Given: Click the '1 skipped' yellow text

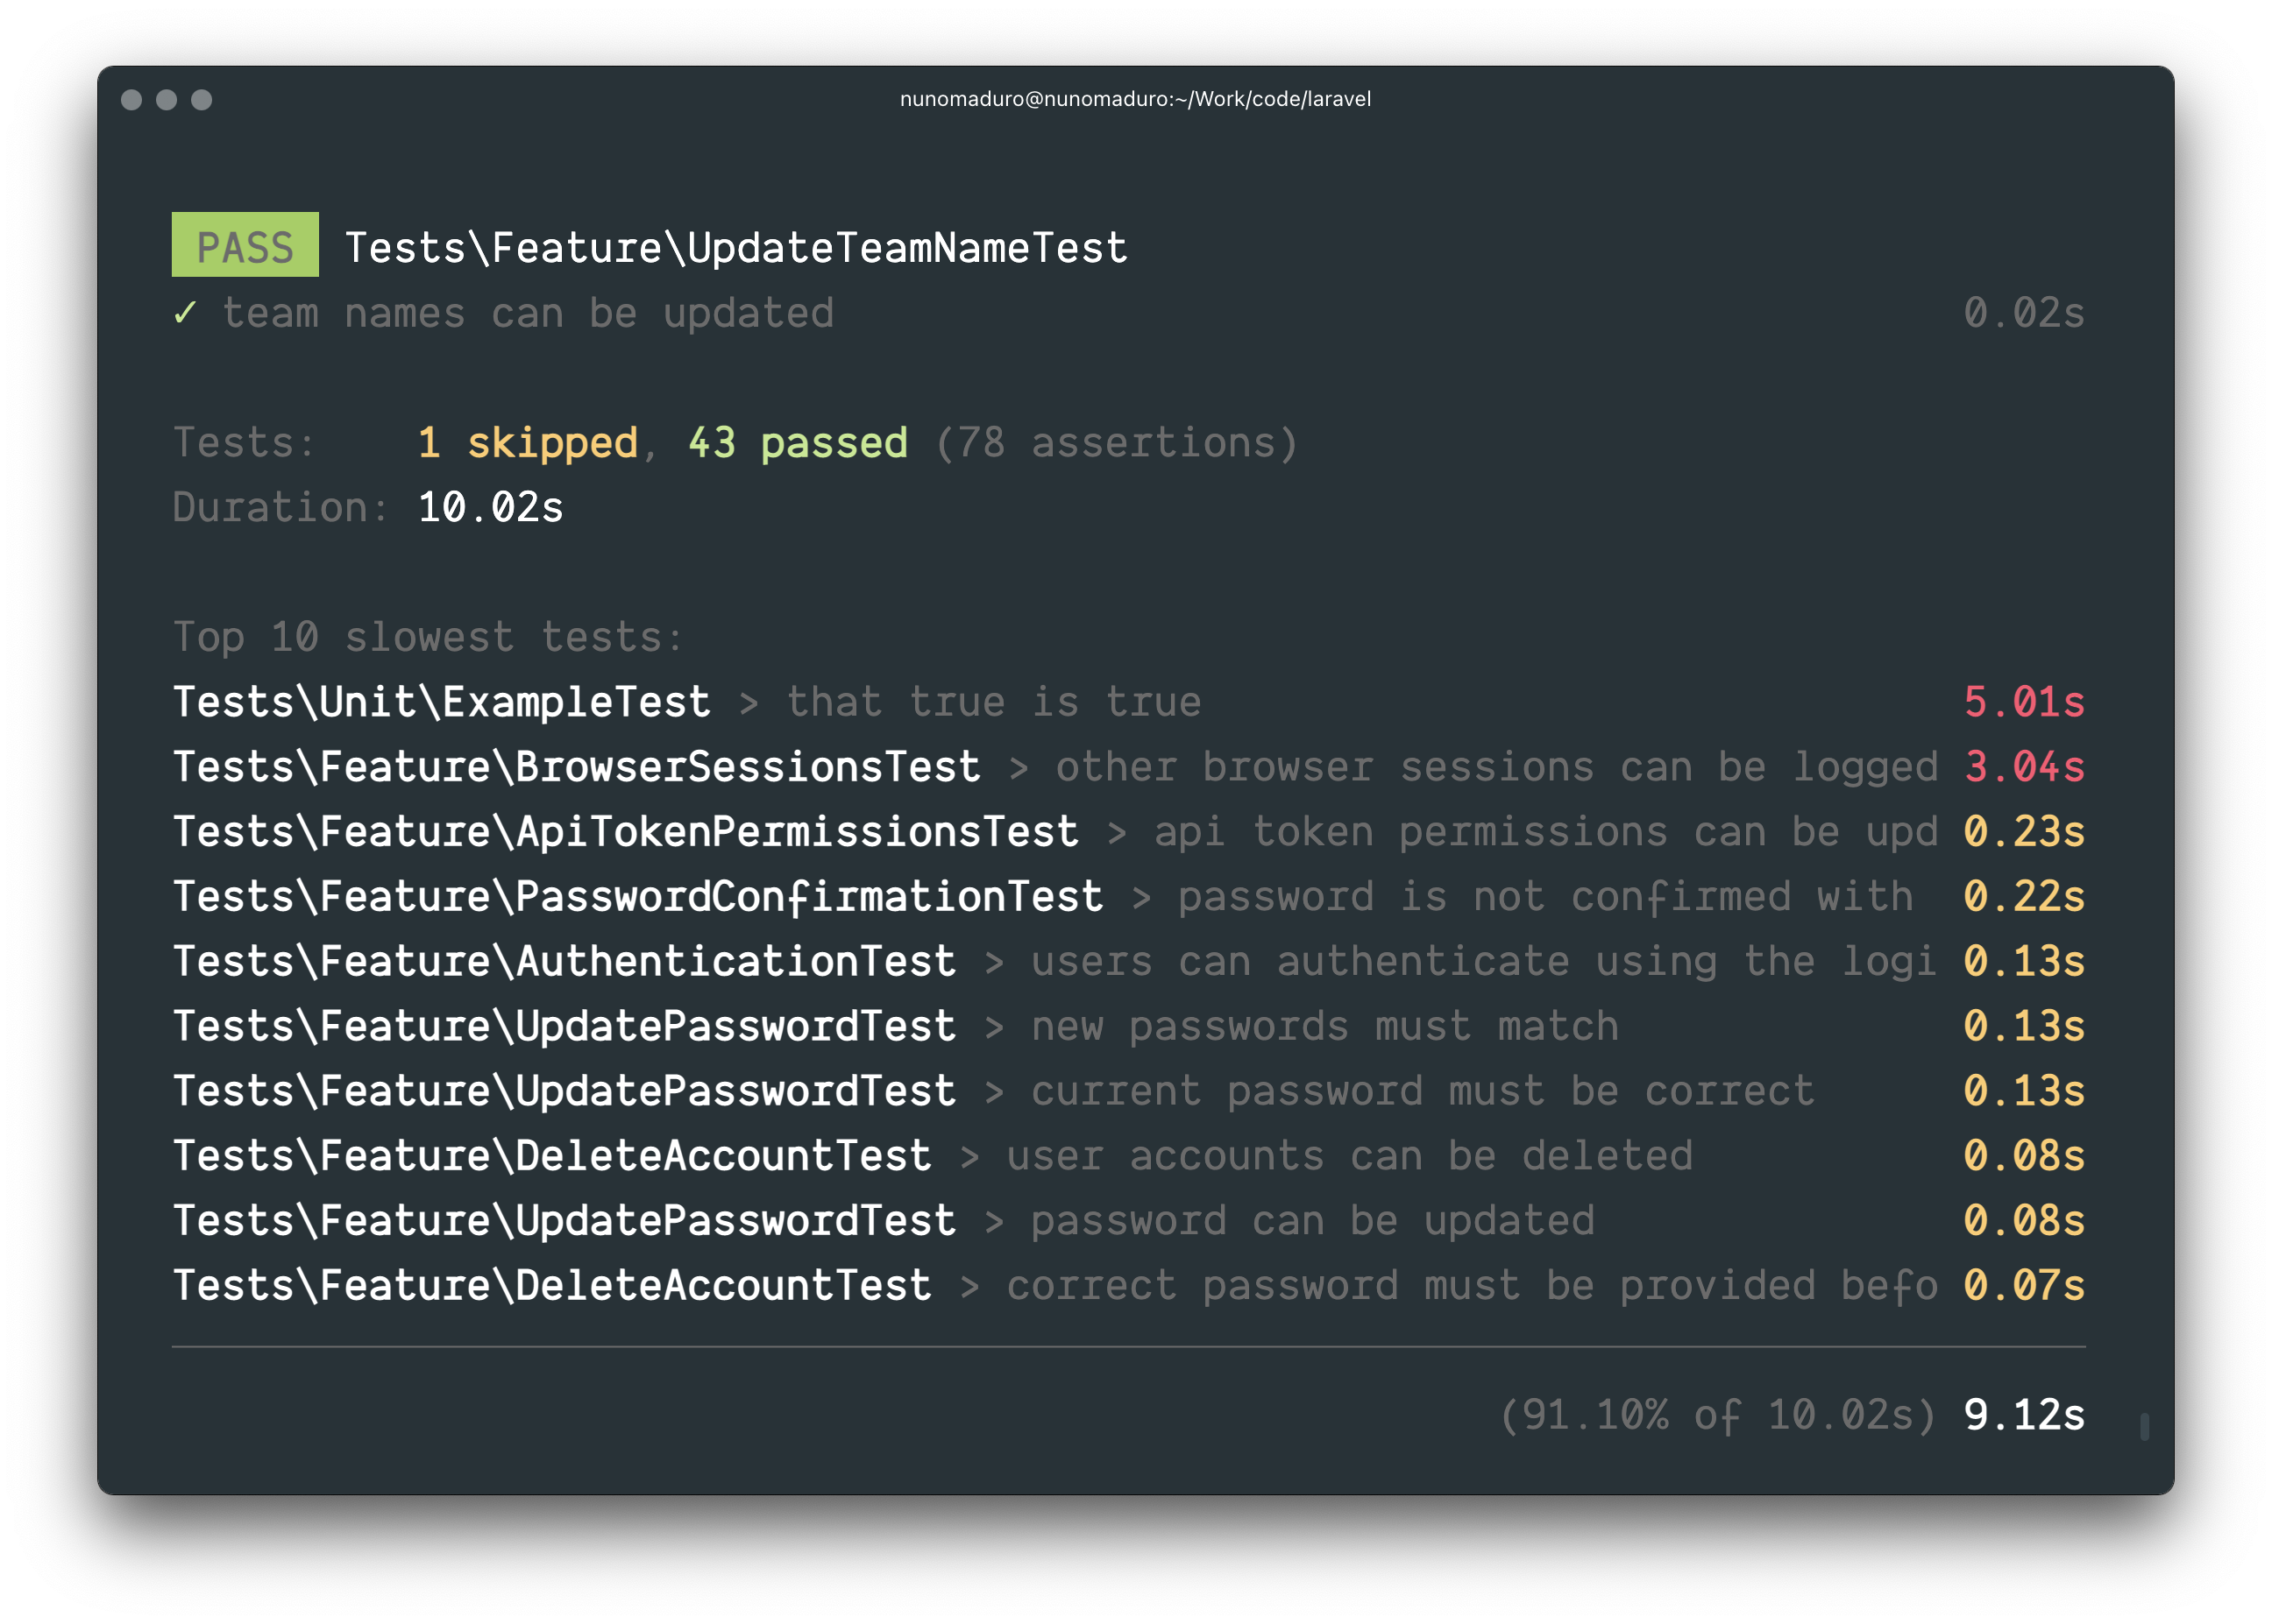Looking at the screenshot, I should pyautogui.click(x=527, y=443).
